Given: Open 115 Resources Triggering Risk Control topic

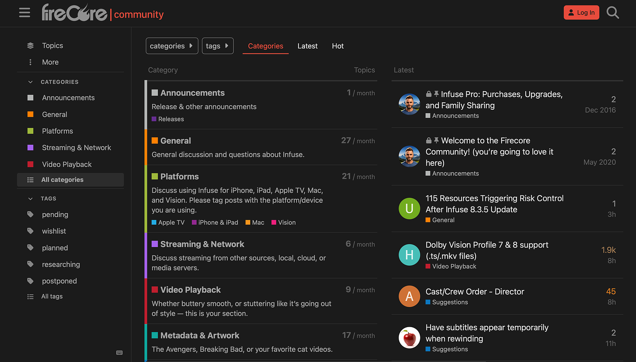Looking at the screenshot, I should [495, 204].
